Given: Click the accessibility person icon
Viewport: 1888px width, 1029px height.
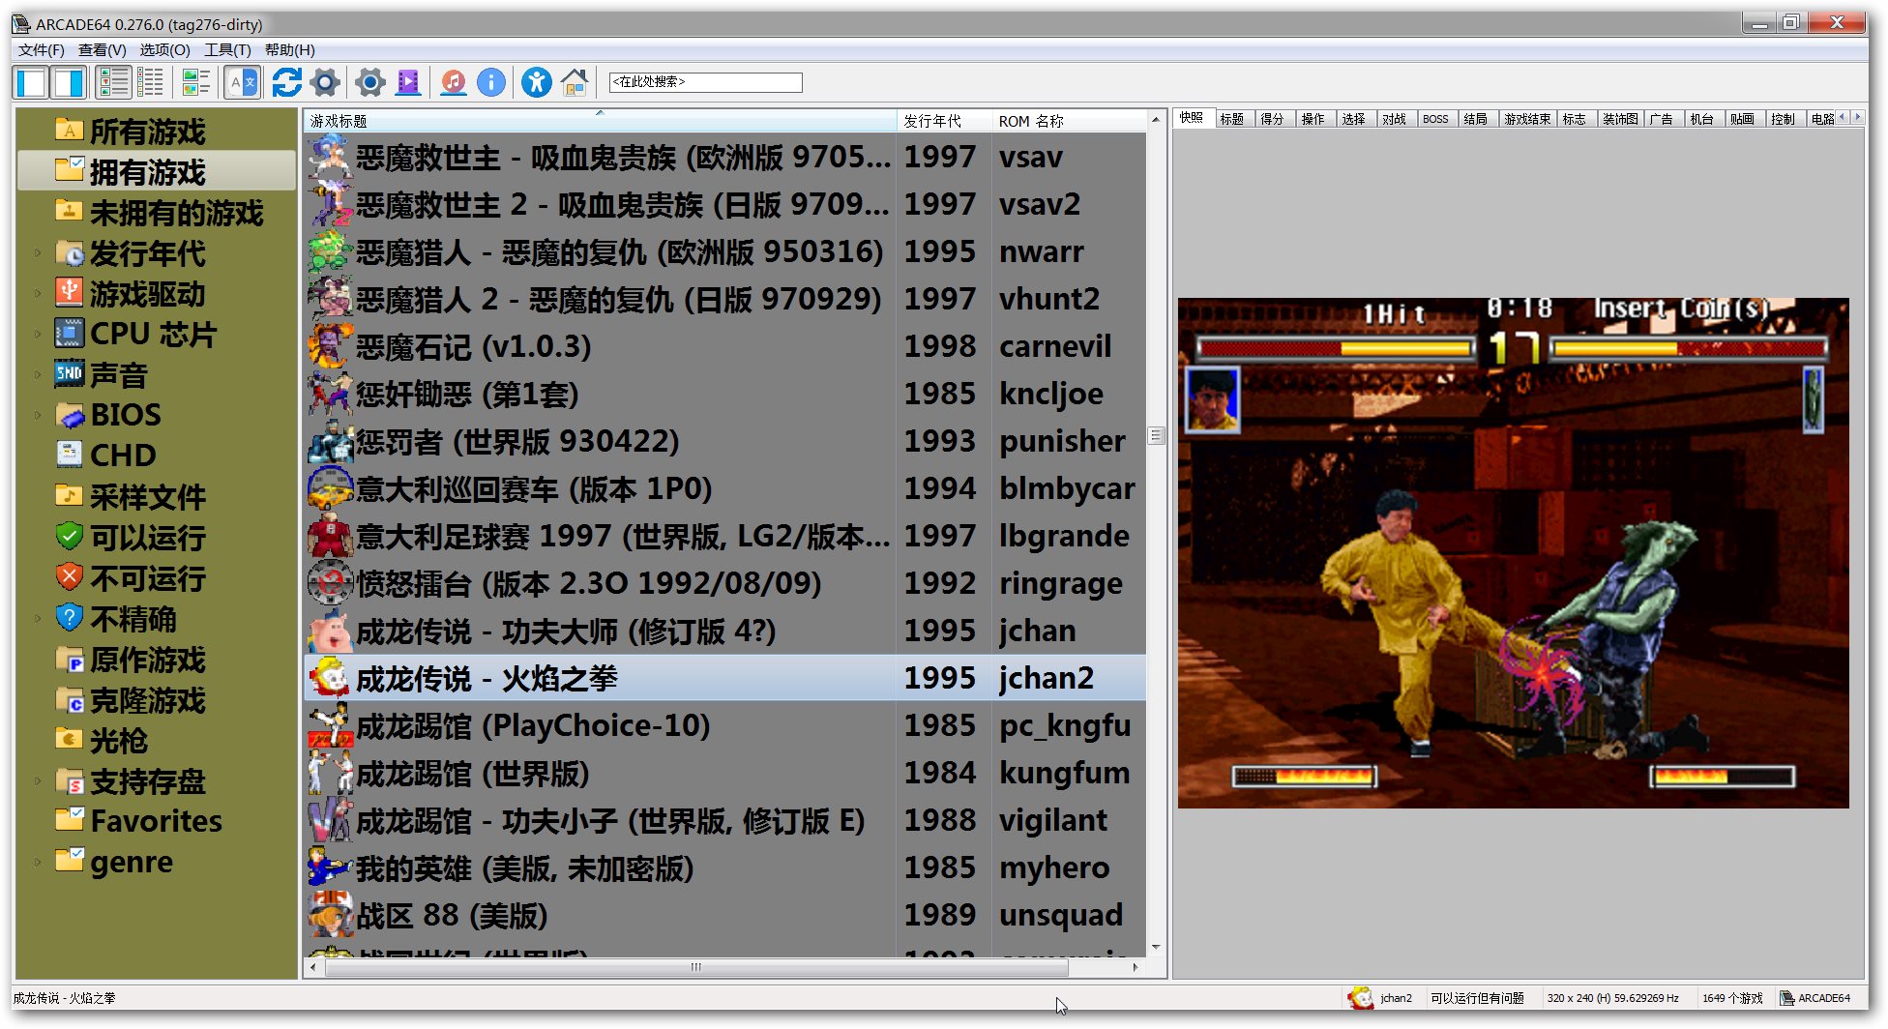Looking at the screenshot, I should 536,83.
